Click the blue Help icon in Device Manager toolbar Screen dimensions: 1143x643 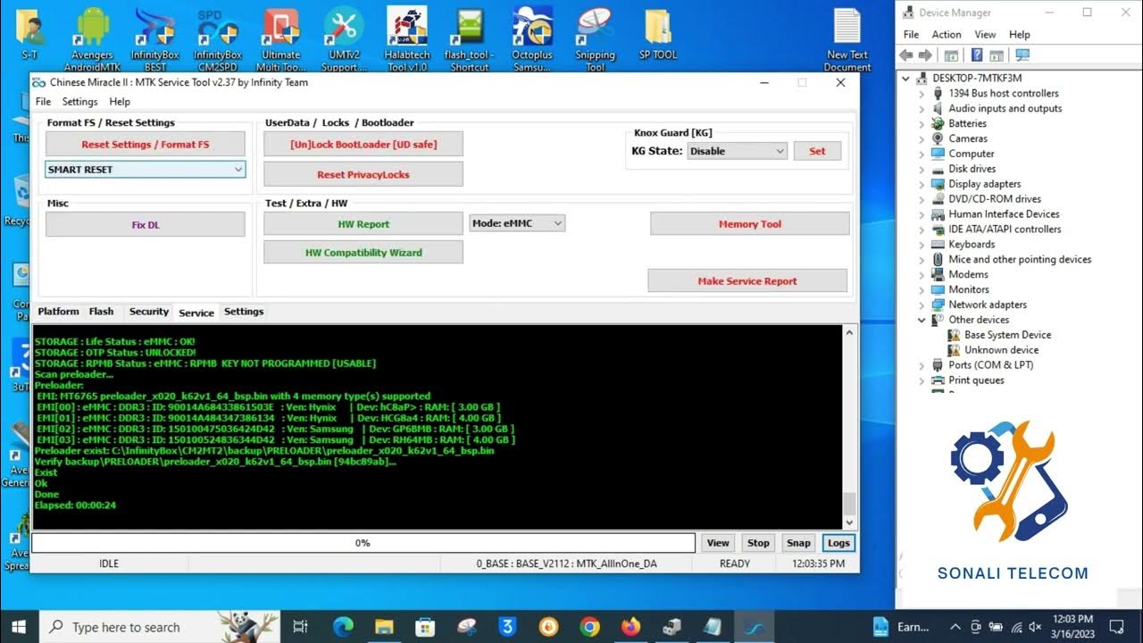click(978, 55)
